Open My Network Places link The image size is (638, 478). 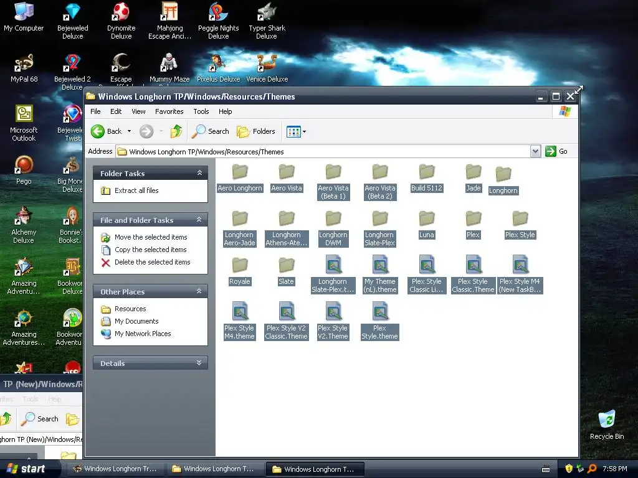pos(143,334)
